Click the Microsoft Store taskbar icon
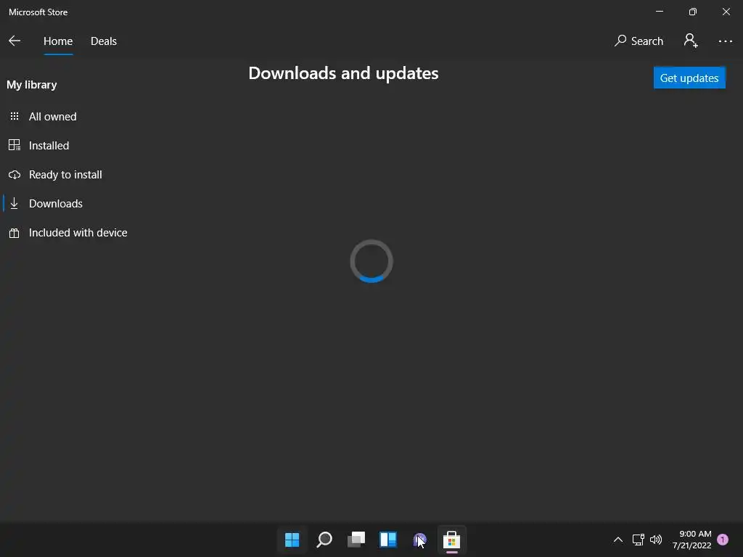 [451, 540]
